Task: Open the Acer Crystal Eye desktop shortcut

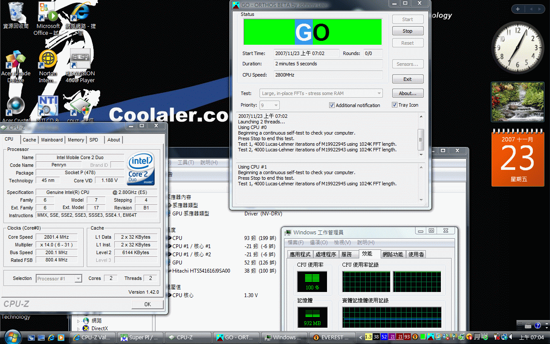Action: 16,110
